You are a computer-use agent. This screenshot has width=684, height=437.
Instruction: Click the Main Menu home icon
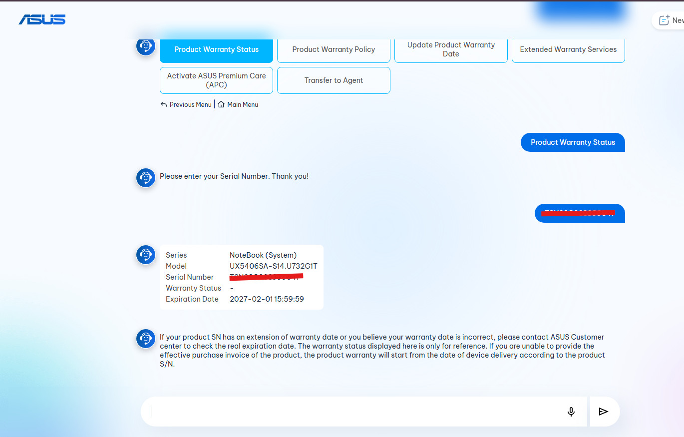(x=221, y=104)
